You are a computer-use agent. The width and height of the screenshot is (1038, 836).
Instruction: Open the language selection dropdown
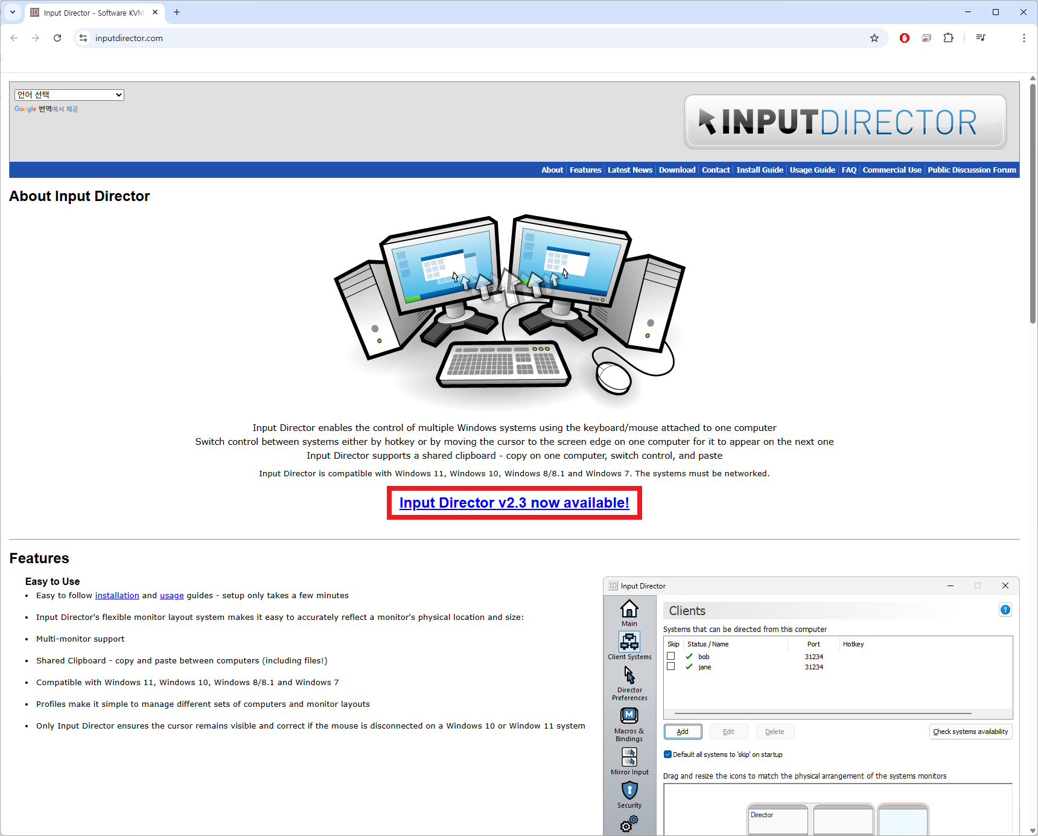coord(69,95)
